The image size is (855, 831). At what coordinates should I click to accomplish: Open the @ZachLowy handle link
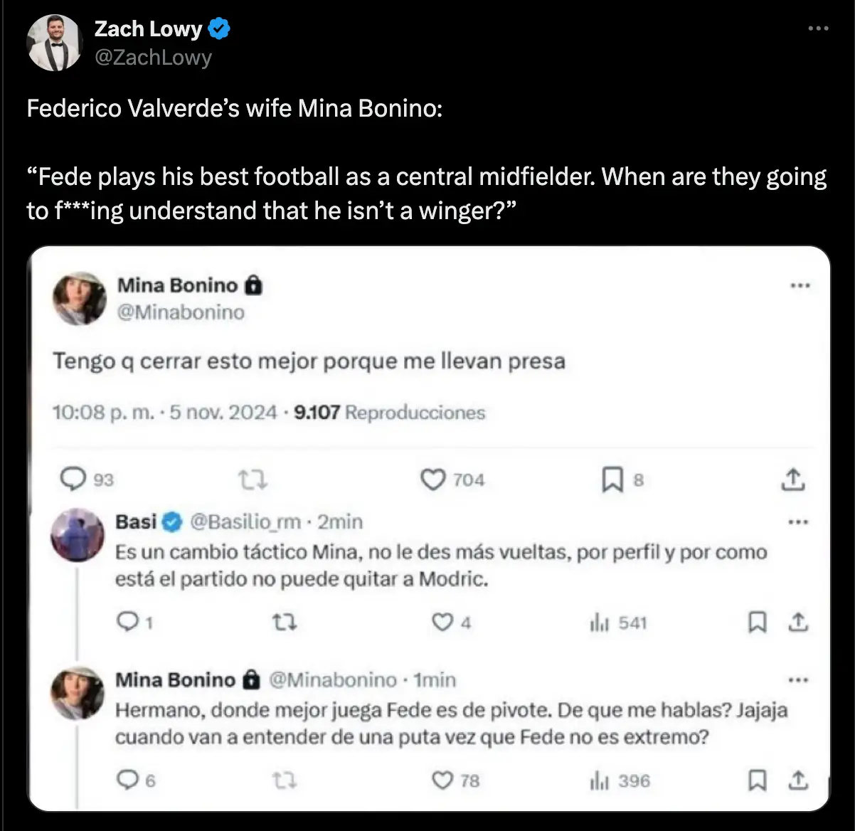[153, 57]
